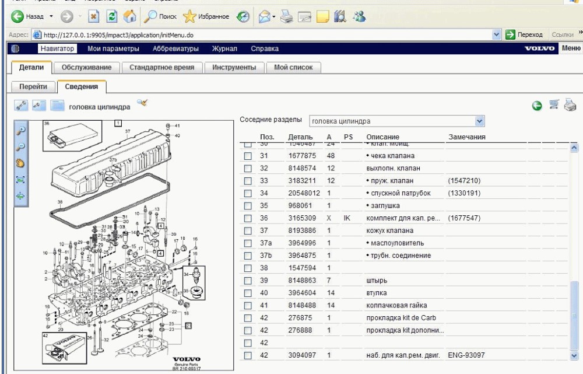The height and width of the screenshot is (374, 583).
Task: Click the Mail envelope toolbar icon
Action: point(264,16)
